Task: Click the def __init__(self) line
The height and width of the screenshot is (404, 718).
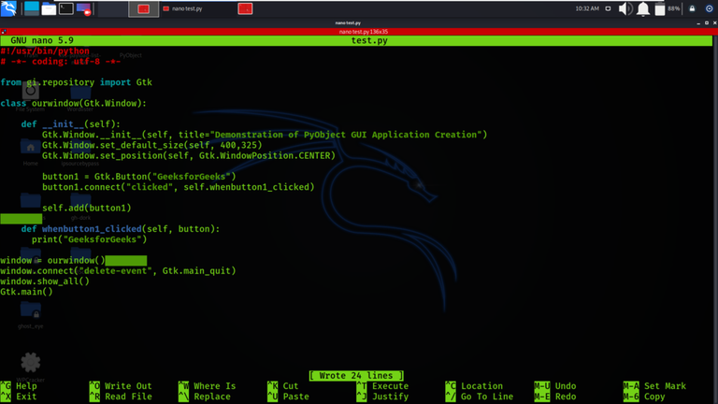Action: point(70,124)
